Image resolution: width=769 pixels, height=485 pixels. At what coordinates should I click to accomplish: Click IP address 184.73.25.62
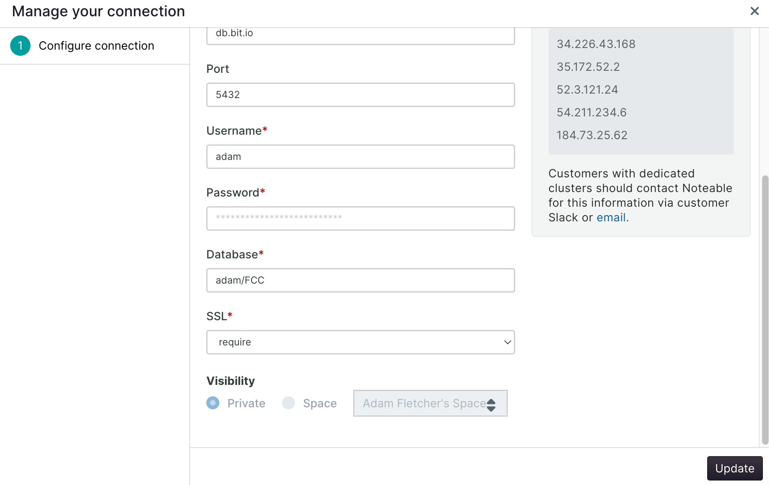(x=592, y=135)
